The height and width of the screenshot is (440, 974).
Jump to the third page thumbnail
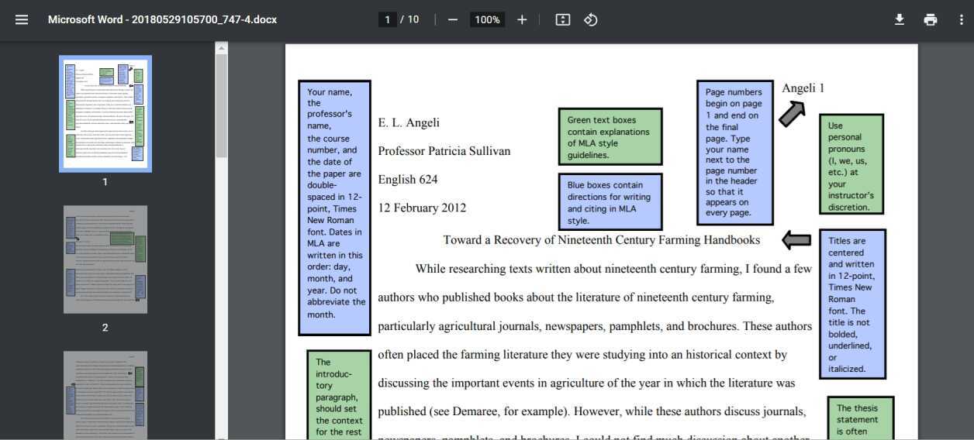click(105, 395)
